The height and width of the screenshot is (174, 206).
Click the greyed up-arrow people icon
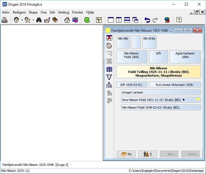(109, 93)
